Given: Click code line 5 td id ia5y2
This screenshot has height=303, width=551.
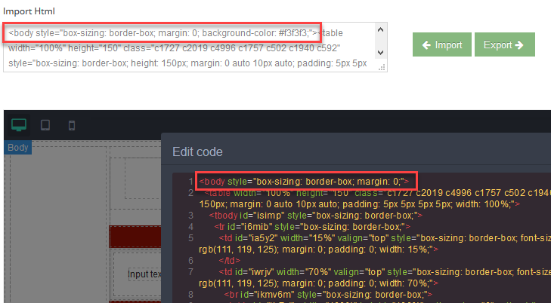Looking at the screenshot, I should point(385,238).
